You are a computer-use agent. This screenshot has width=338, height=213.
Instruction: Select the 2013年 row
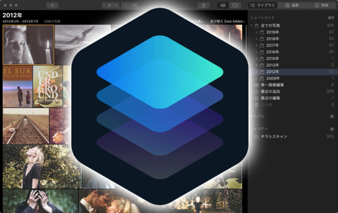pos(292,65)
